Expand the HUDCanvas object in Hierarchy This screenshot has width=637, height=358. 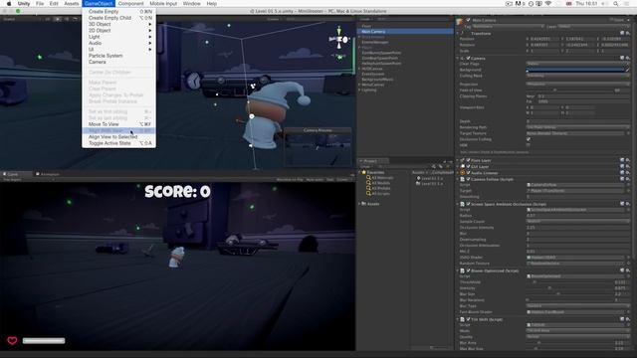point(359,69)
